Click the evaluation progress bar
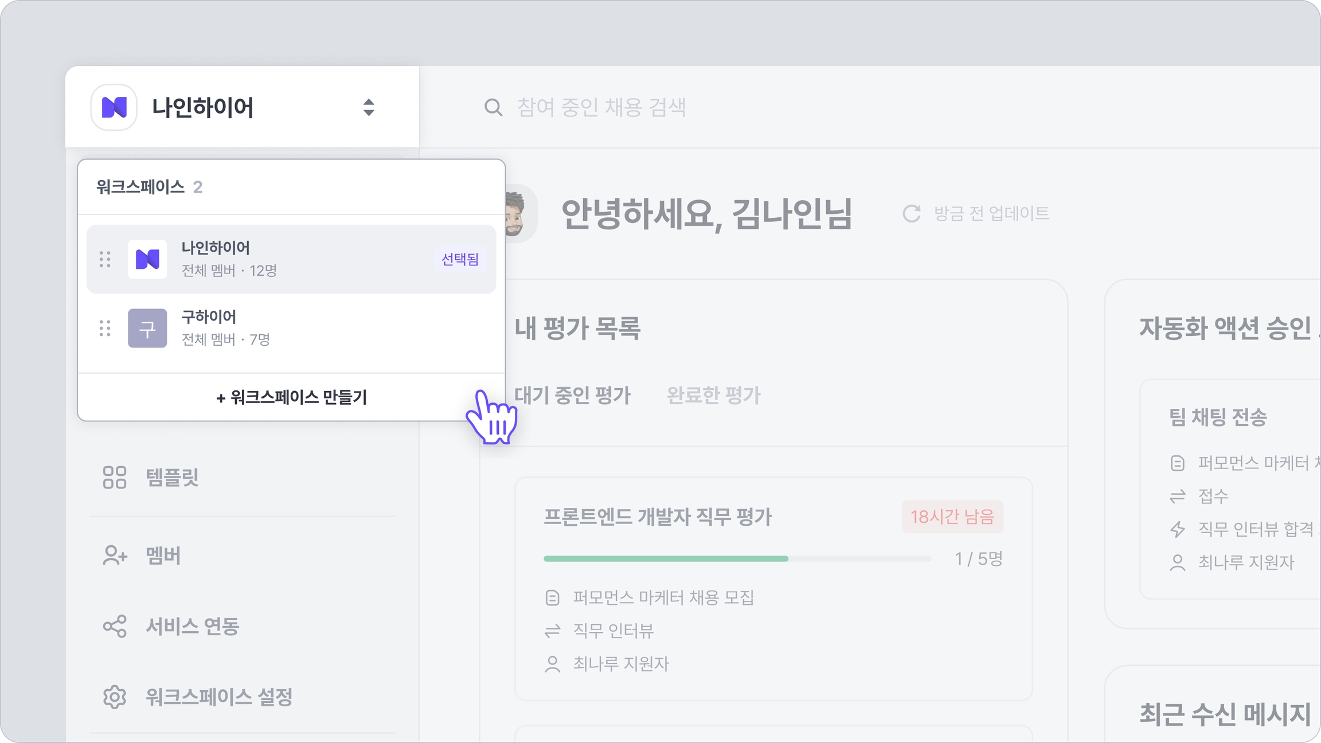This screenshot has width=1321, height=743. coord(737,558)
